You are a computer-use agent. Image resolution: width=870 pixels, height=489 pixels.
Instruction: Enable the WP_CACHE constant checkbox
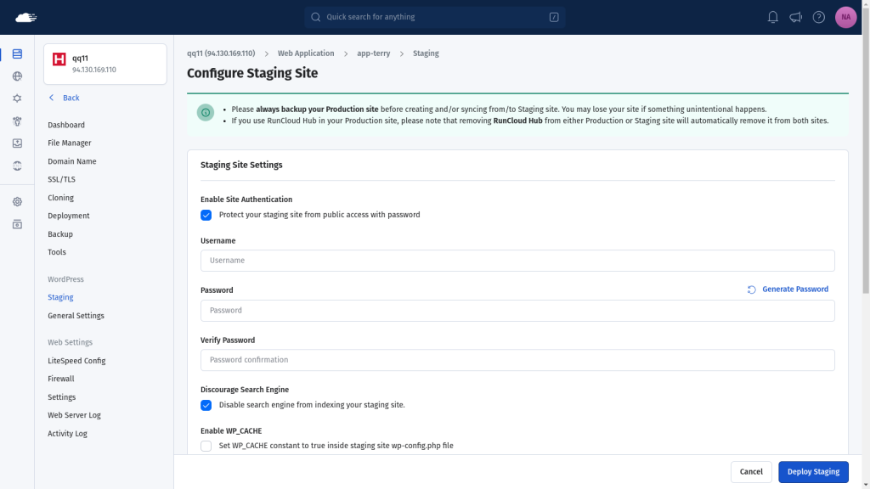point(206,446)
